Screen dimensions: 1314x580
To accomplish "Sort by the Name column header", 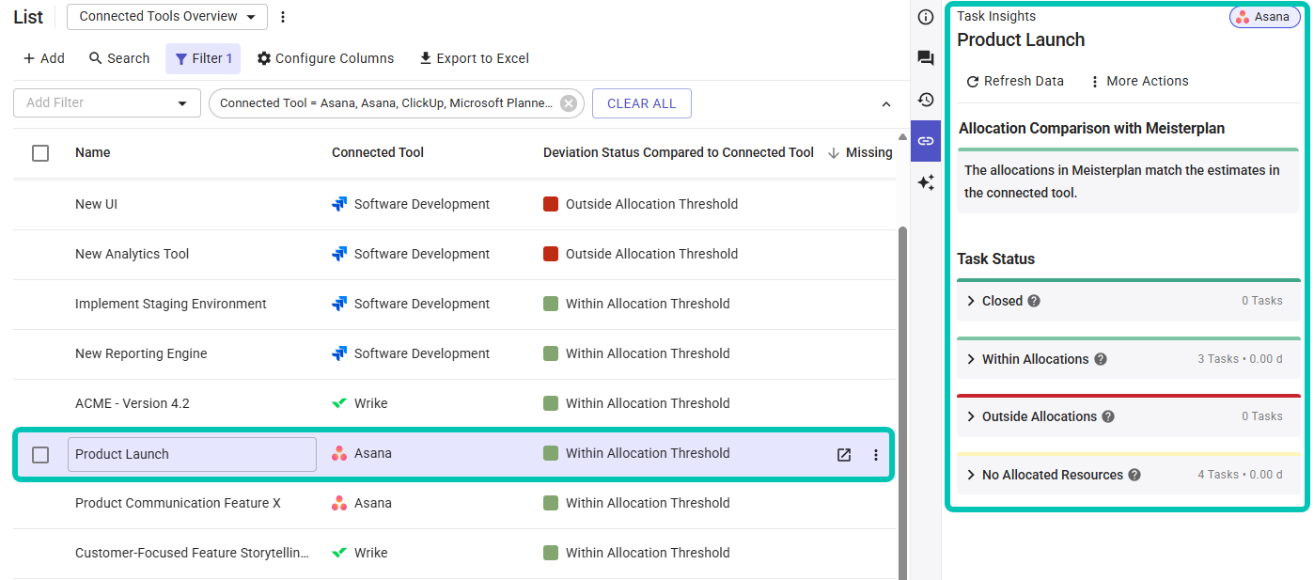I will coord(93,152).
